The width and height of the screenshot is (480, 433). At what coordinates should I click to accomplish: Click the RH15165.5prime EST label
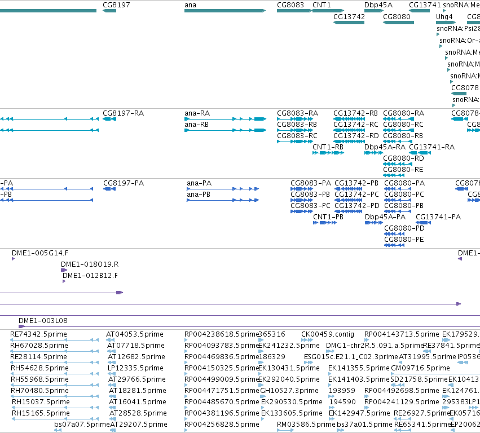[41, 413]
